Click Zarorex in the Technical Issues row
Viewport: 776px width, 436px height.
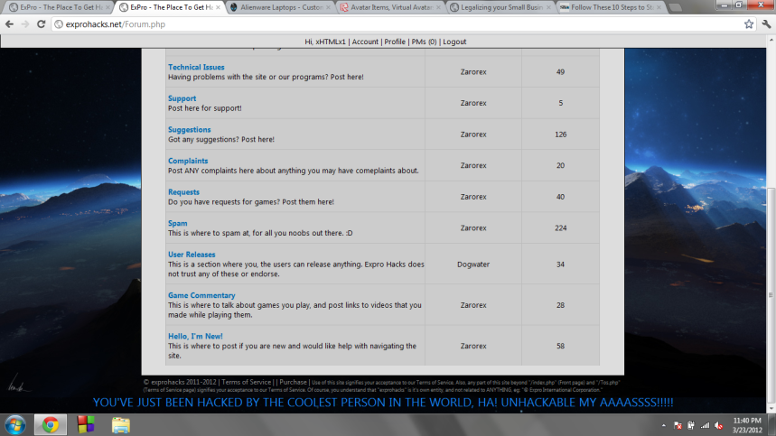[x=473, y=71]
